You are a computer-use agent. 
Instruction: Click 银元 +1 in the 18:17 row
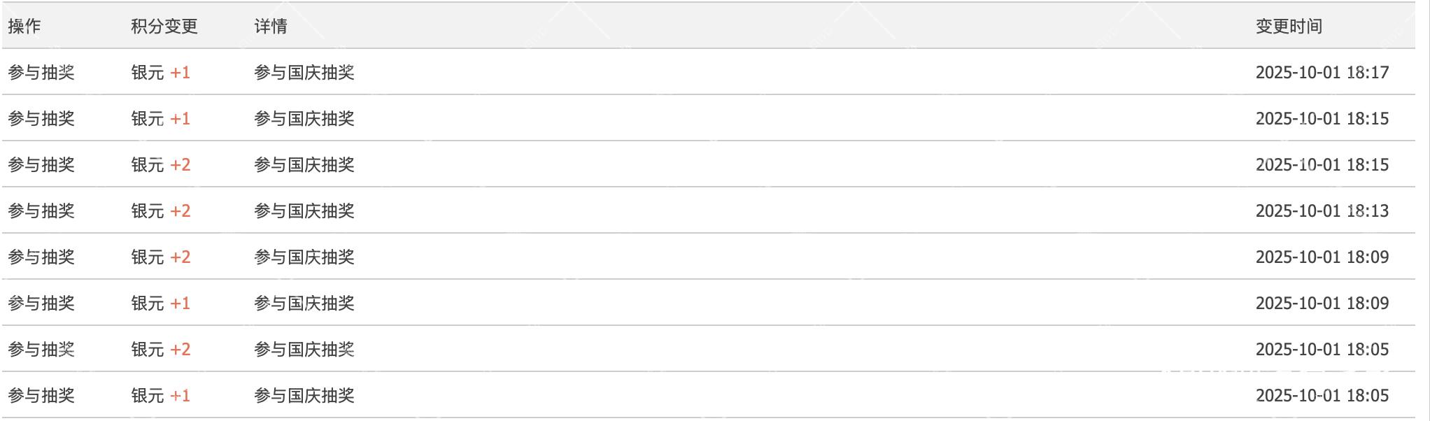pos(161,73)
